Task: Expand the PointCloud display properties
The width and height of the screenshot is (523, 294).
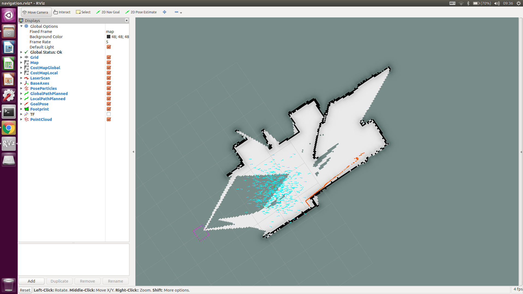Action: click(x=21, y=119)
